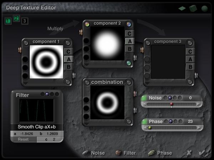
Task: Toggle C channel on component 2
Action: (129, 34)
